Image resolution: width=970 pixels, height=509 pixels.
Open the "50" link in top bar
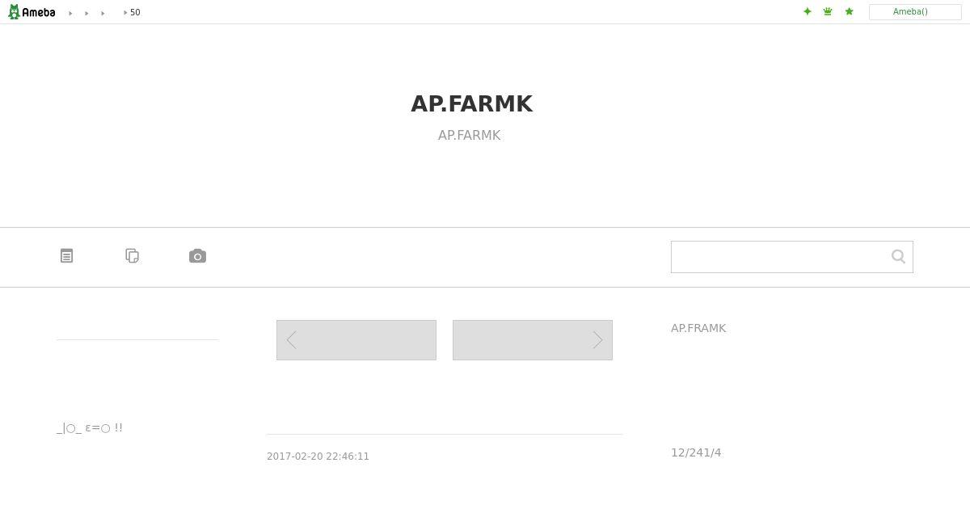135,13
